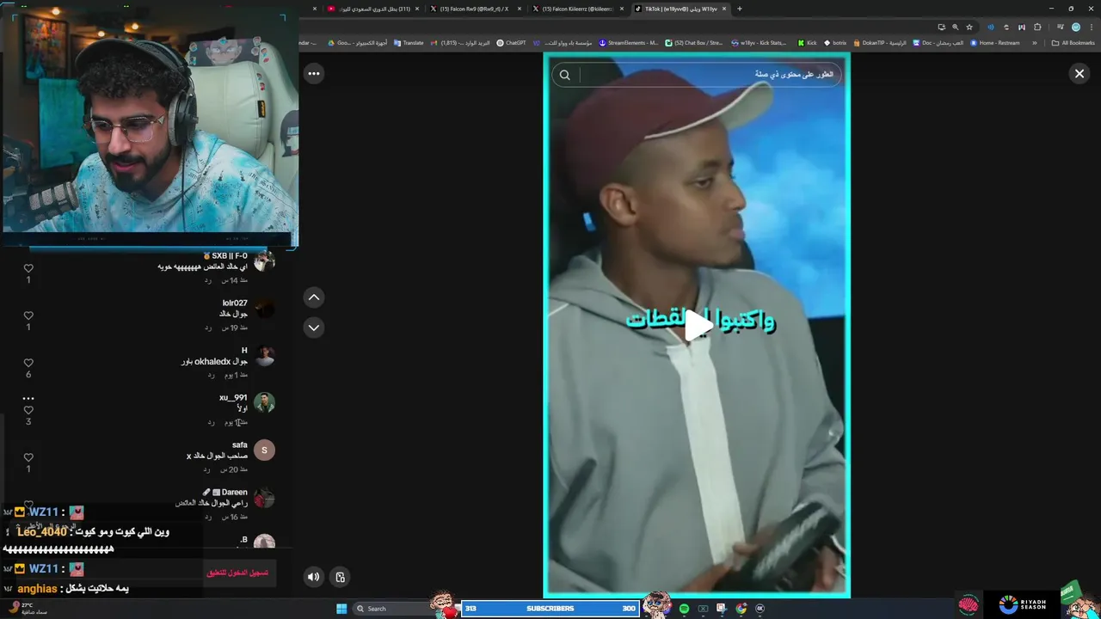The width and height of the screenshot is (1101, 619).
Task: Click username Dareen
Action: click(x=235, y=492)
